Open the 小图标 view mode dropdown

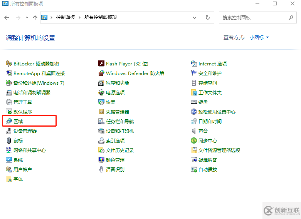259,37
